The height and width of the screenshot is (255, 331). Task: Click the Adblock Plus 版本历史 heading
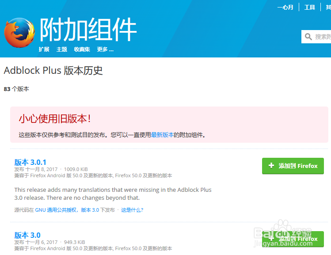pyautogui.click(x=53, y=70)
